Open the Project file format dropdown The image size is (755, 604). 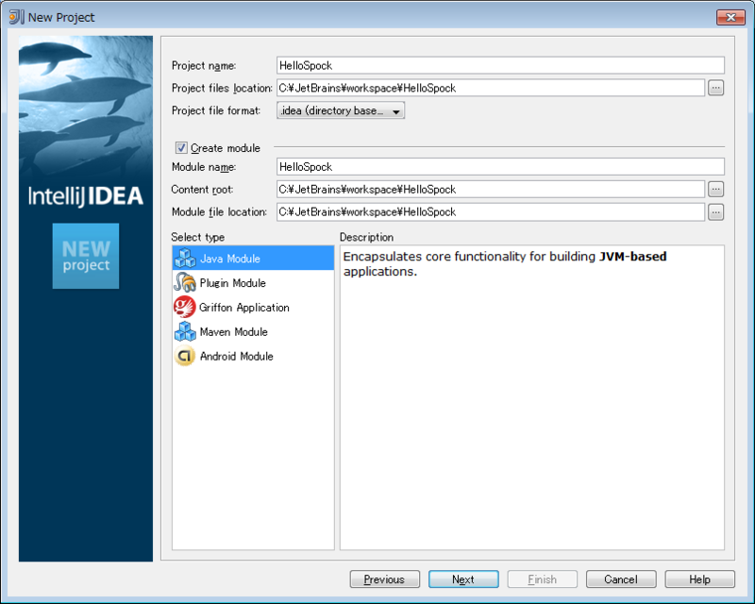click(341, 110)
